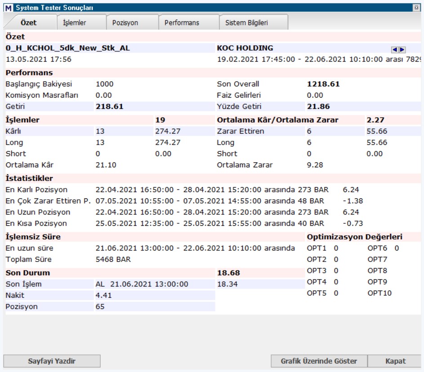424x372 pixels.
Task: Select system name 0_H_KCHOL_5dk_New_Stk_AL
Action: [x=67, y=48]
